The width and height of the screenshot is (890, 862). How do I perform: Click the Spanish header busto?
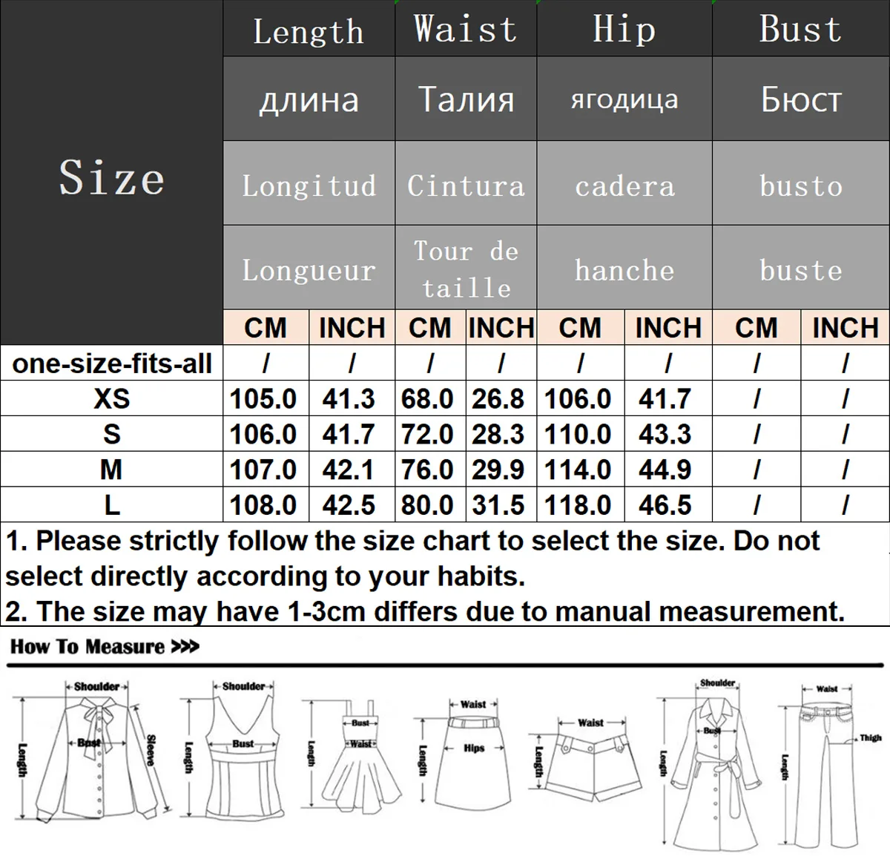801,185
